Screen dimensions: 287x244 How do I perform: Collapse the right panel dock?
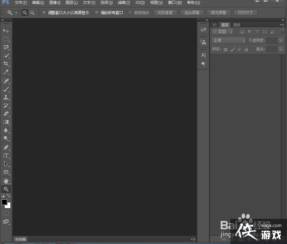[283, 20]
